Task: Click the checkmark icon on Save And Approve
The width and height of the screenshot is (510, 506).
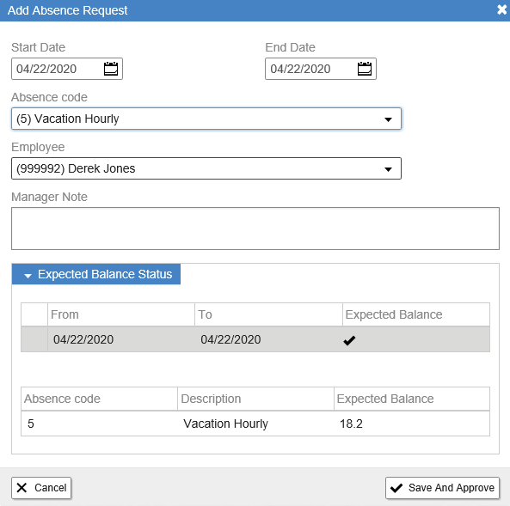Action: tap(396, 488)
